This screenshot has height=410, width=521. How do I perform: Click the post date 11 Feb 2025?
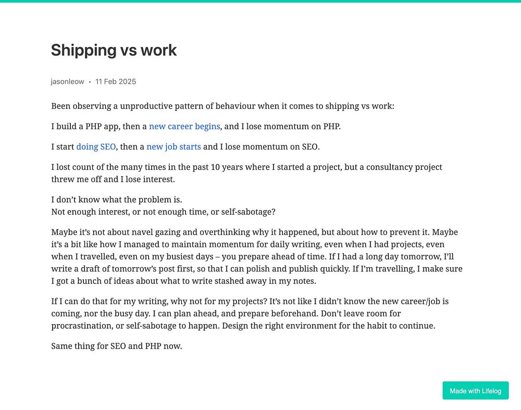116,82
